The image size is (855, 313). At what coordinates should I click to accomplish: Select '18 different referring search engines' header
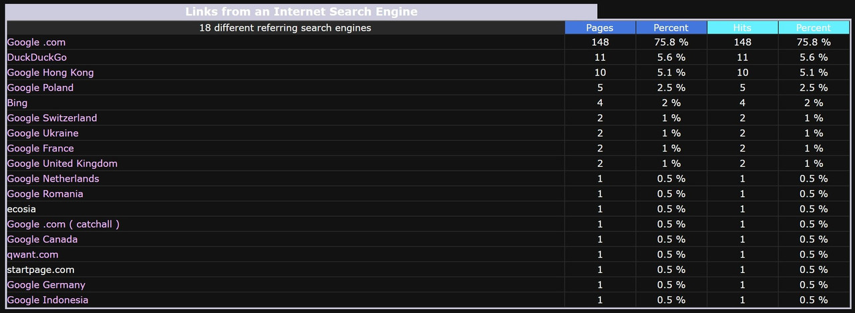pos(285,27)
